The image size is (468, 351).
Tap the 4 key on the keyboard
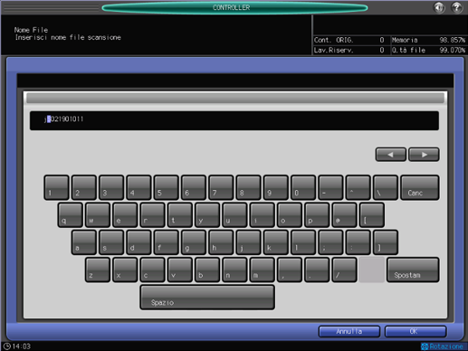click(138, 187)
